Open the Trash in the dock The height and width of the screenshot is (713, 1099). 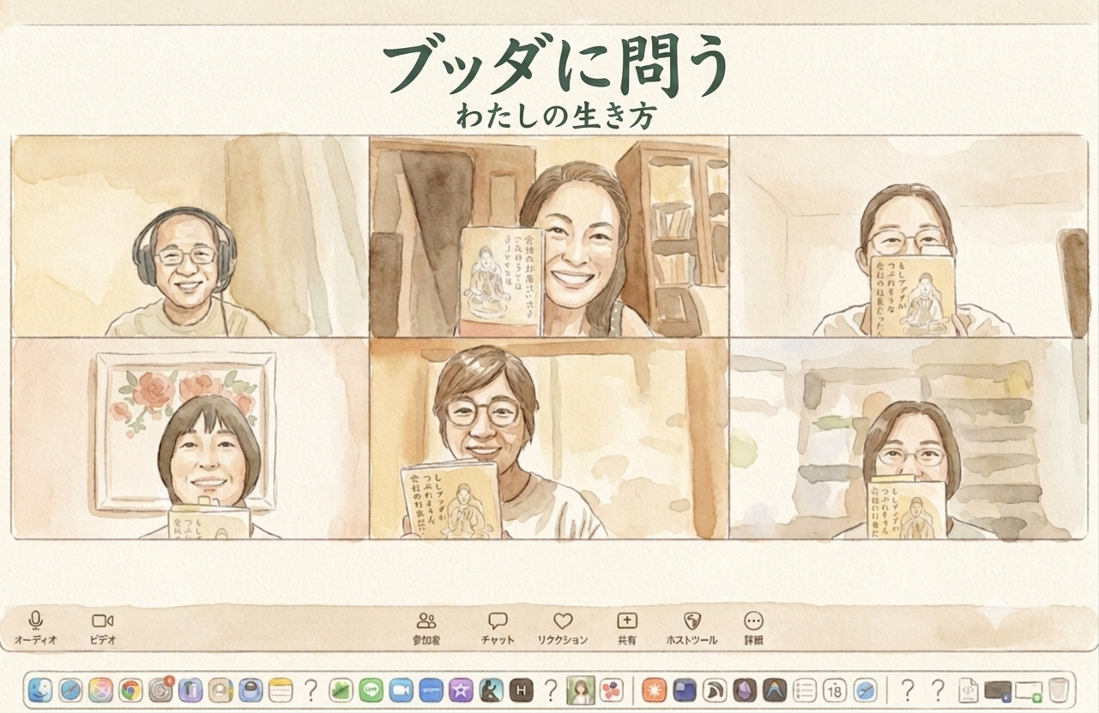click(x=1059, y=690)
